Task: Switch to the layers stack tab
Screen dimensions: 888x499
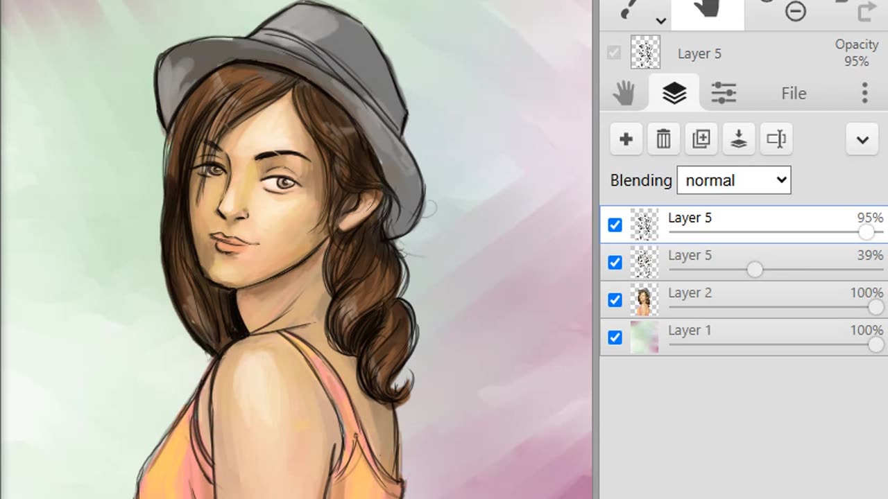Action: click(x=674, y=93)
